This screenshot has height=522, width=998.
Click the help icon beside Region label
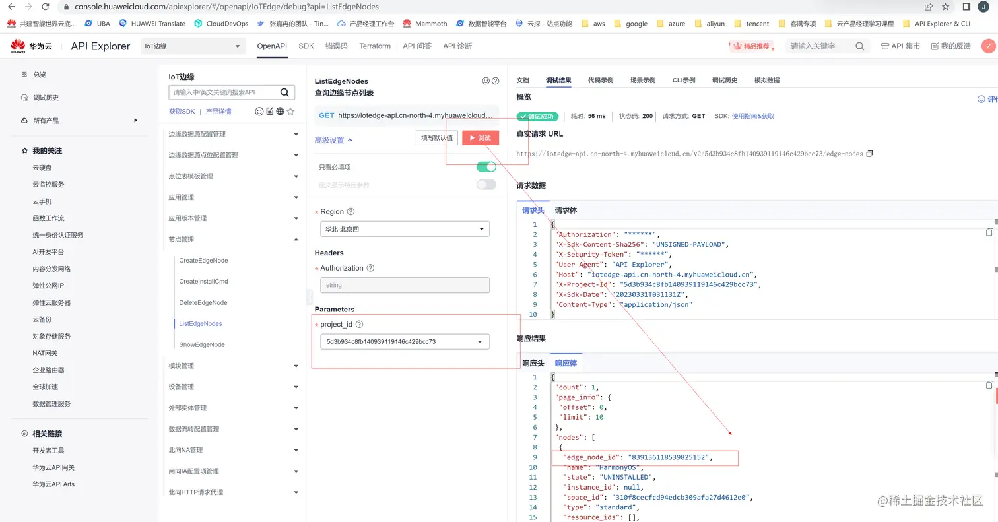(350, 212)
